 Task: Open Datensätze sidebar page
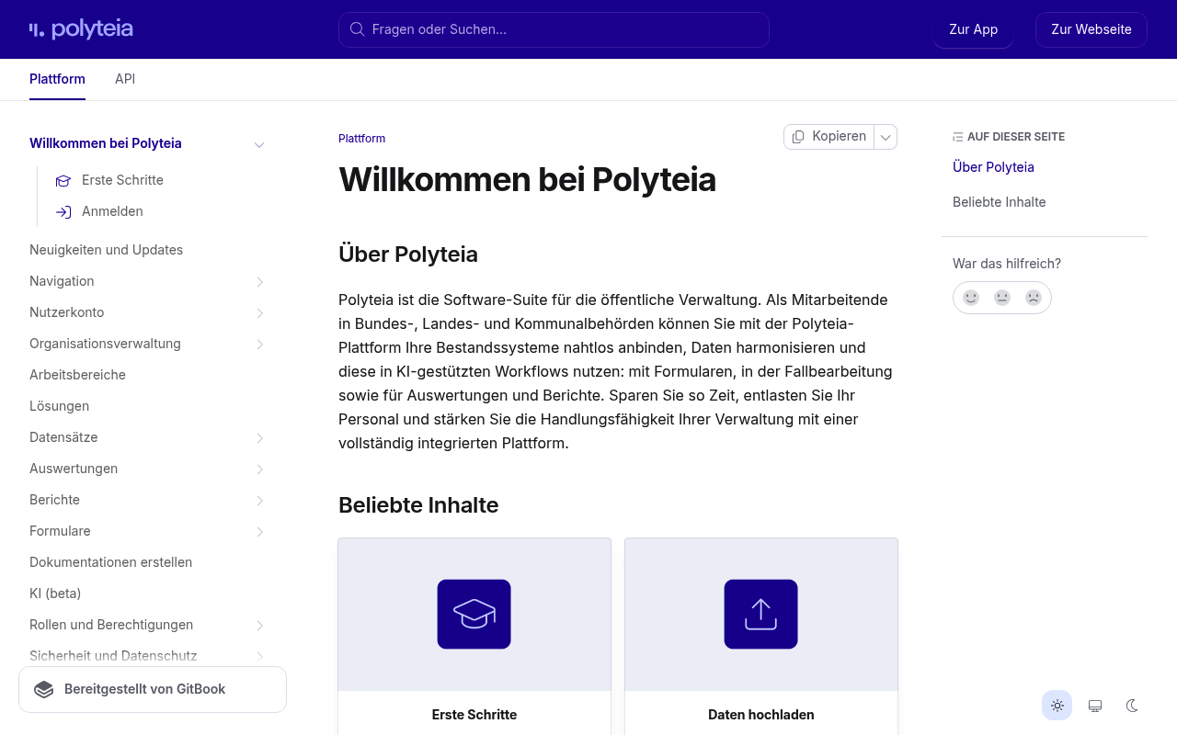63,437
